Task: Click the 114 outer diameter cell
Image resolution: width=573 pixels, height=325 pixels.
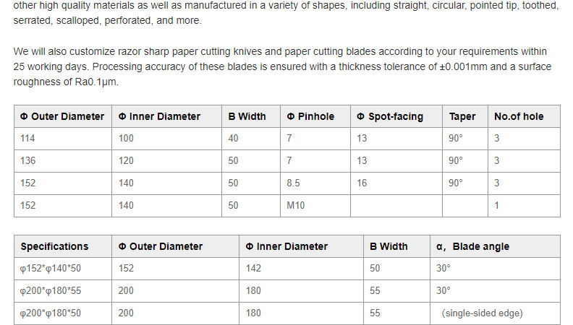Action: pos(27,139)
